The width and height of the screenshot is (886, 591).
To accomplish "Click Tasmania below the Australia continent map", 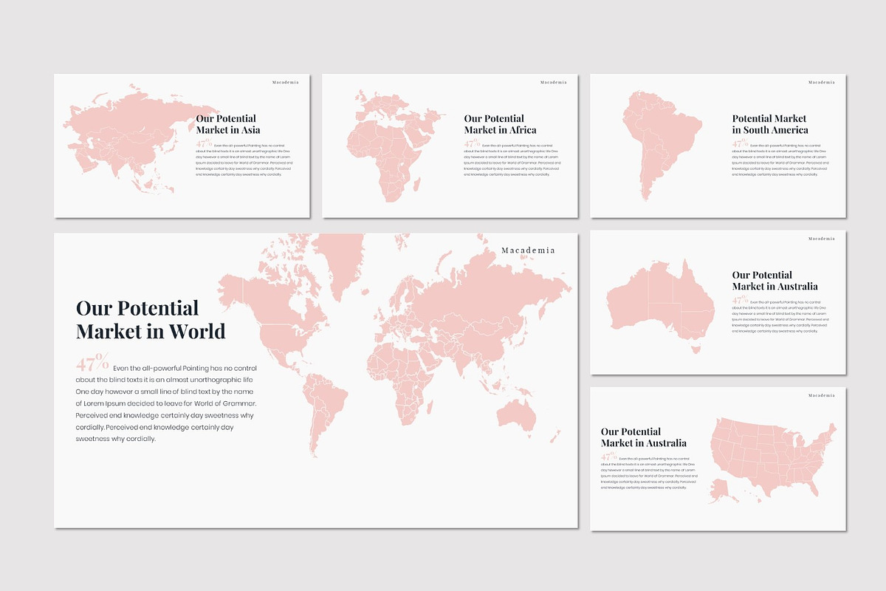I will point(694,349).
